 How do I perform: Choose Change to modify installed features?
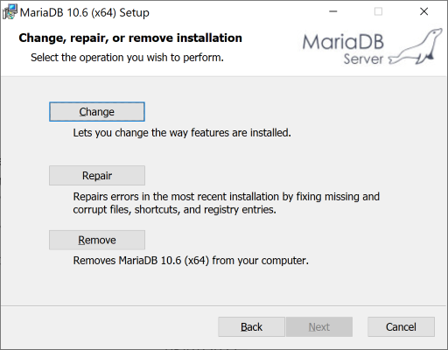click(x=97, y=112)
